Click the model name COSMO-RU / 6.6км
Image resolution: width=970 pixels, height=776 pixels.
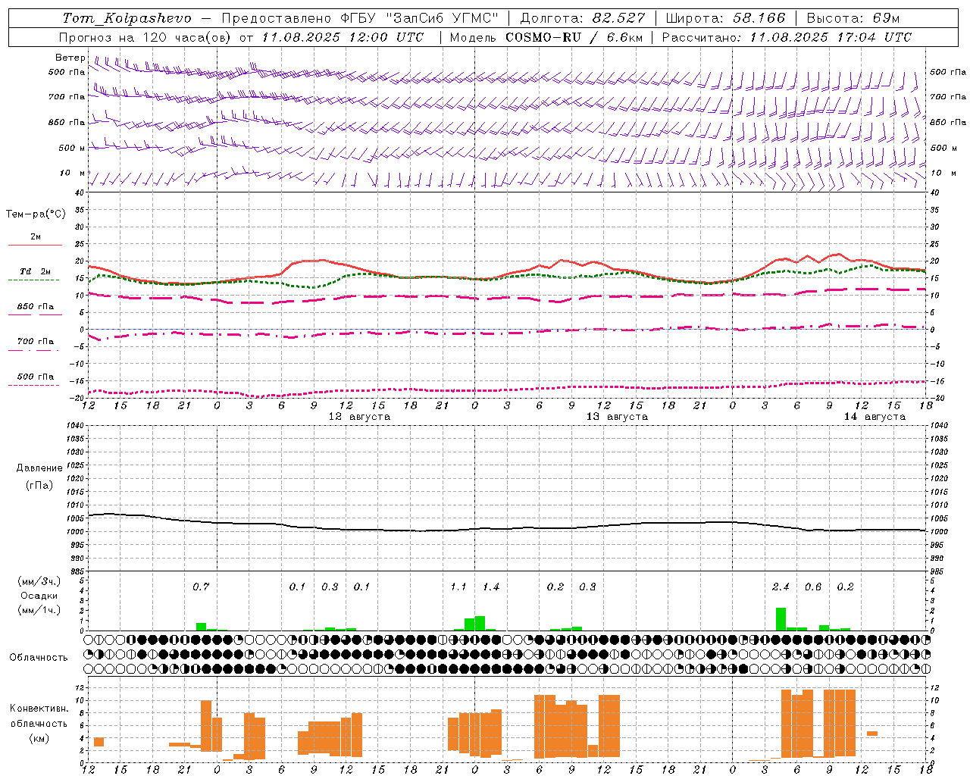click(574, 37)
